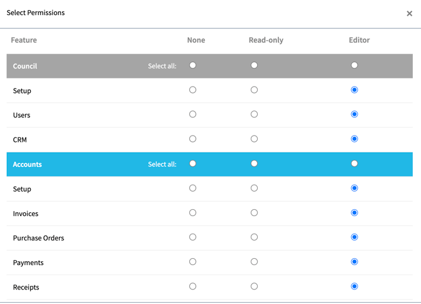The width and height of the screenshot is (421, 304).
Task: Choose Read-only for CRM
Action: (254, 139)
